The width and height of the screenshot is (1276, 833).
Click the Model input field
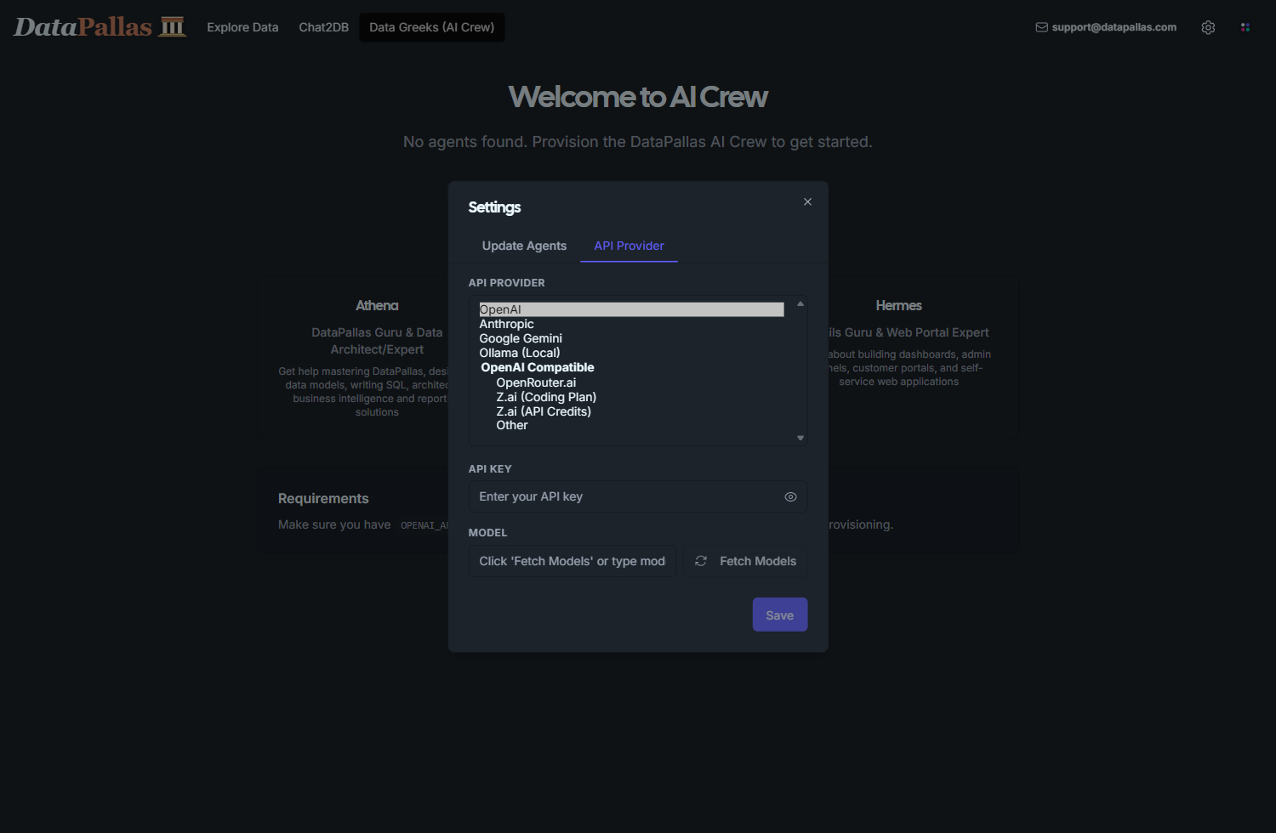(x=572, y=561)
